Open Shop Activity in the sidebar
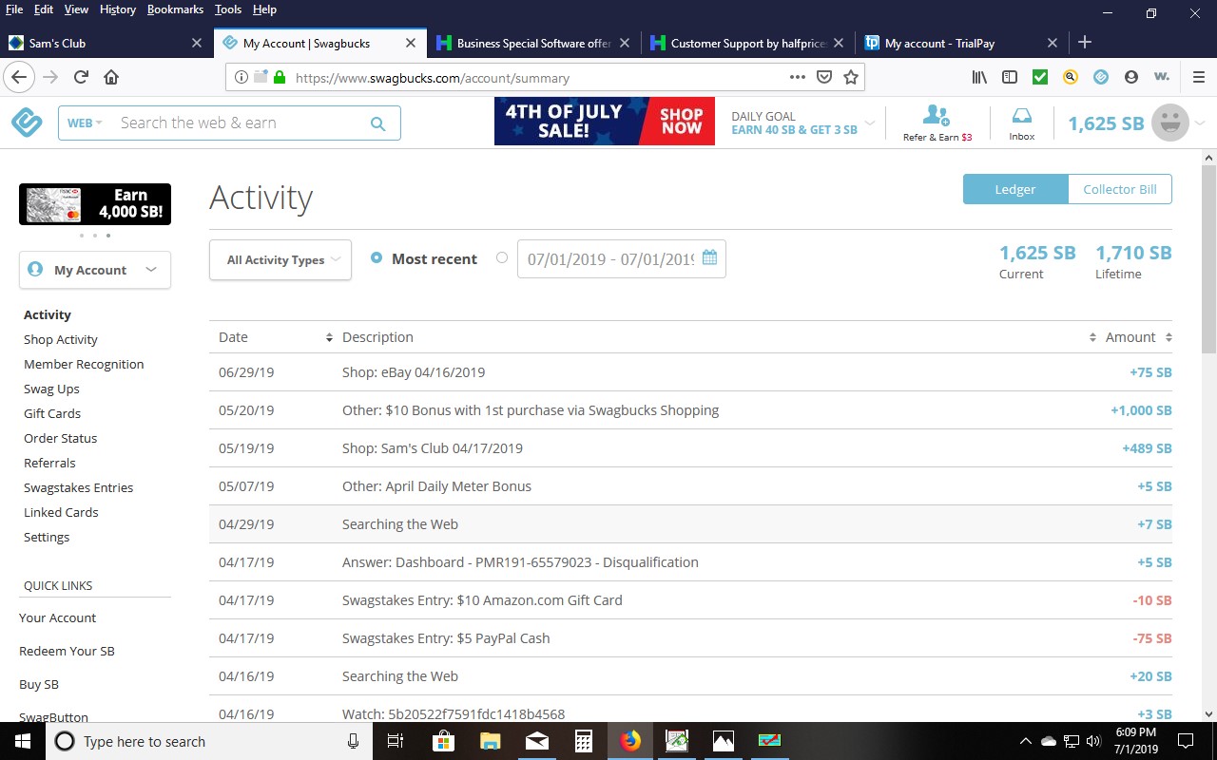The image size is (1217, 760). [61, 339]
